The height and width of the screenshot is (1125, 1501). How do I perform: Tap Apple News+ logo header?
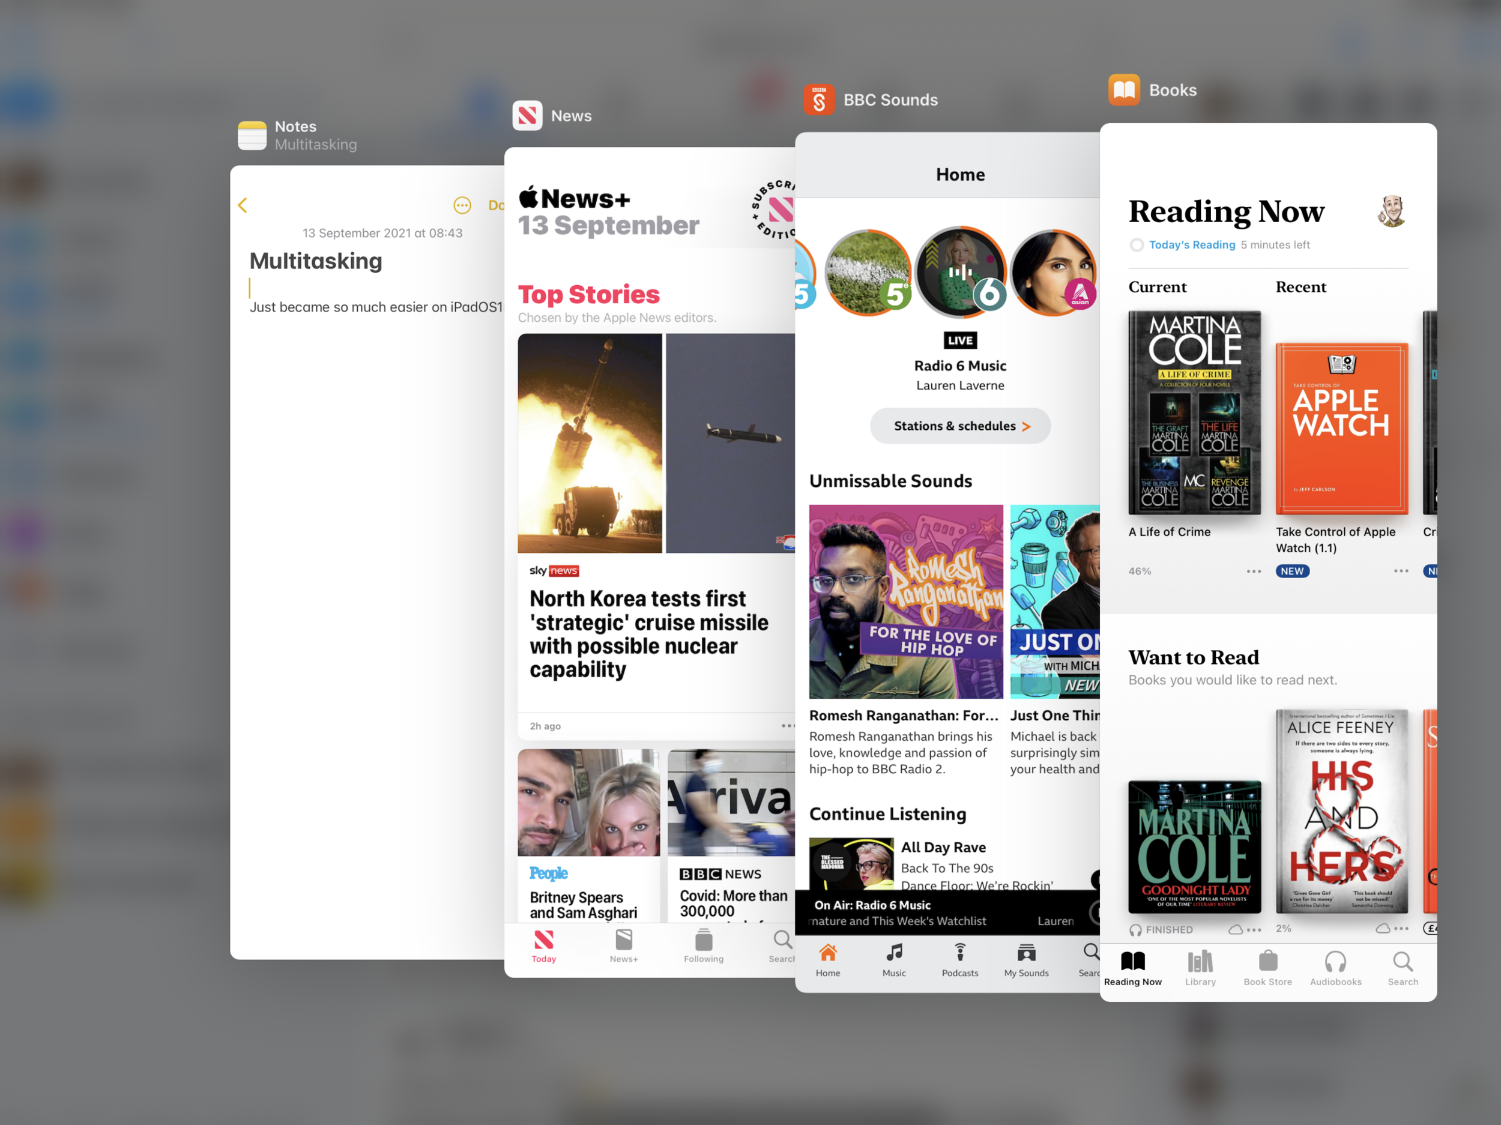(x=574, y=198)
